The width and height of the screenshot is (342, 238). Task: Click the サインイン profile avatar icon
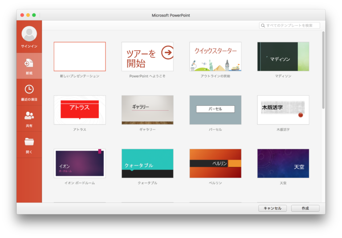29,34
